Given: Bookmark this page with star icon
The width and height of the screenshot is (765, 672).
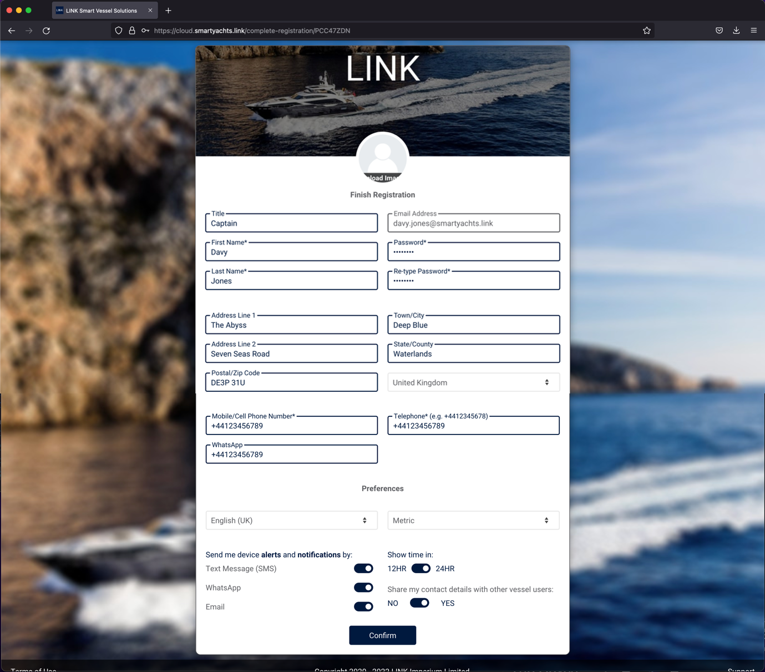Looking at the screenshot, I should click(x=647, y=31).
